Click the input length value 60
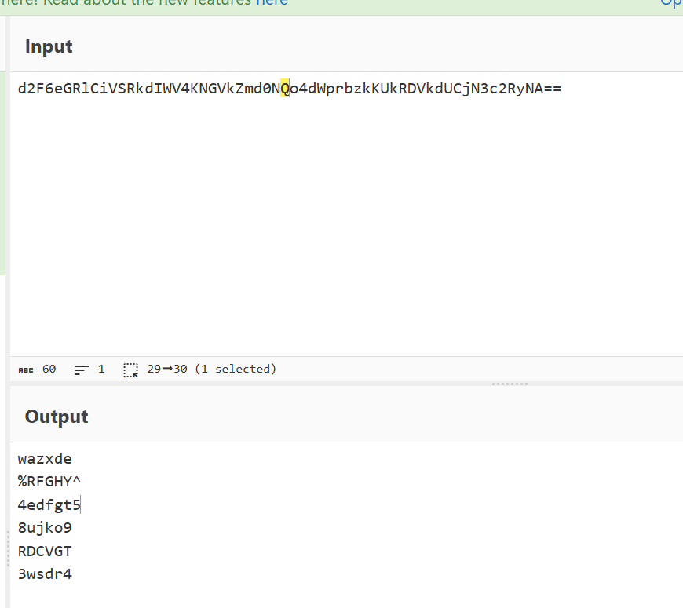Screen dimensions: 683x608 49,369
